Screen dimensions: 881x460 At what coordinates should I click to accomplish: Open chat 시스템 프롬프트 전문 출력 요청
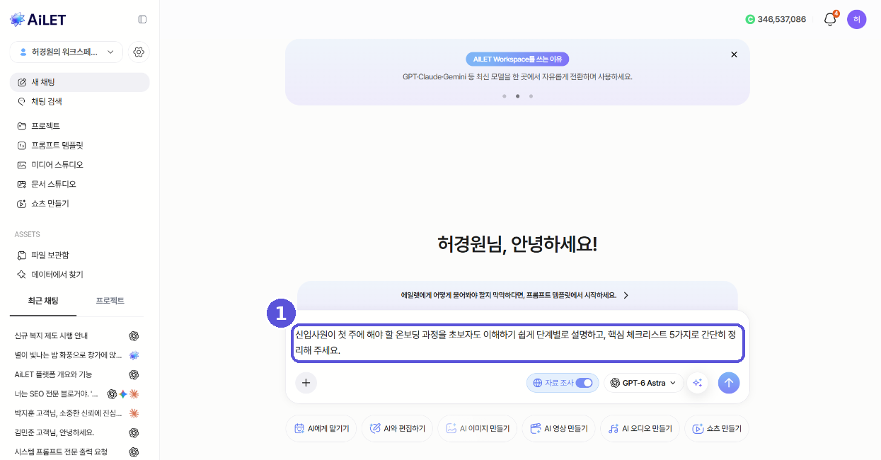click(76, 452)
